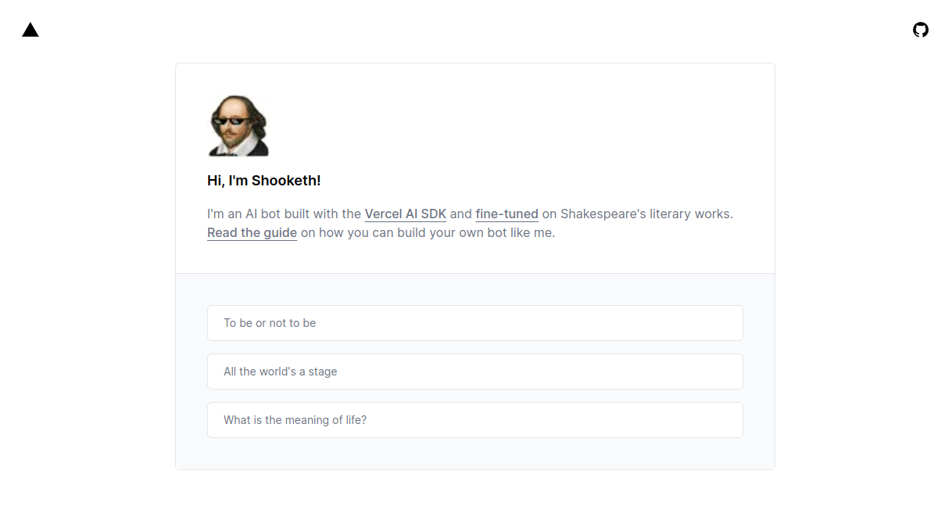Screen dimensions: 938x528
Task: Click the Vercel triangle logo
Action: pos(30,30)
